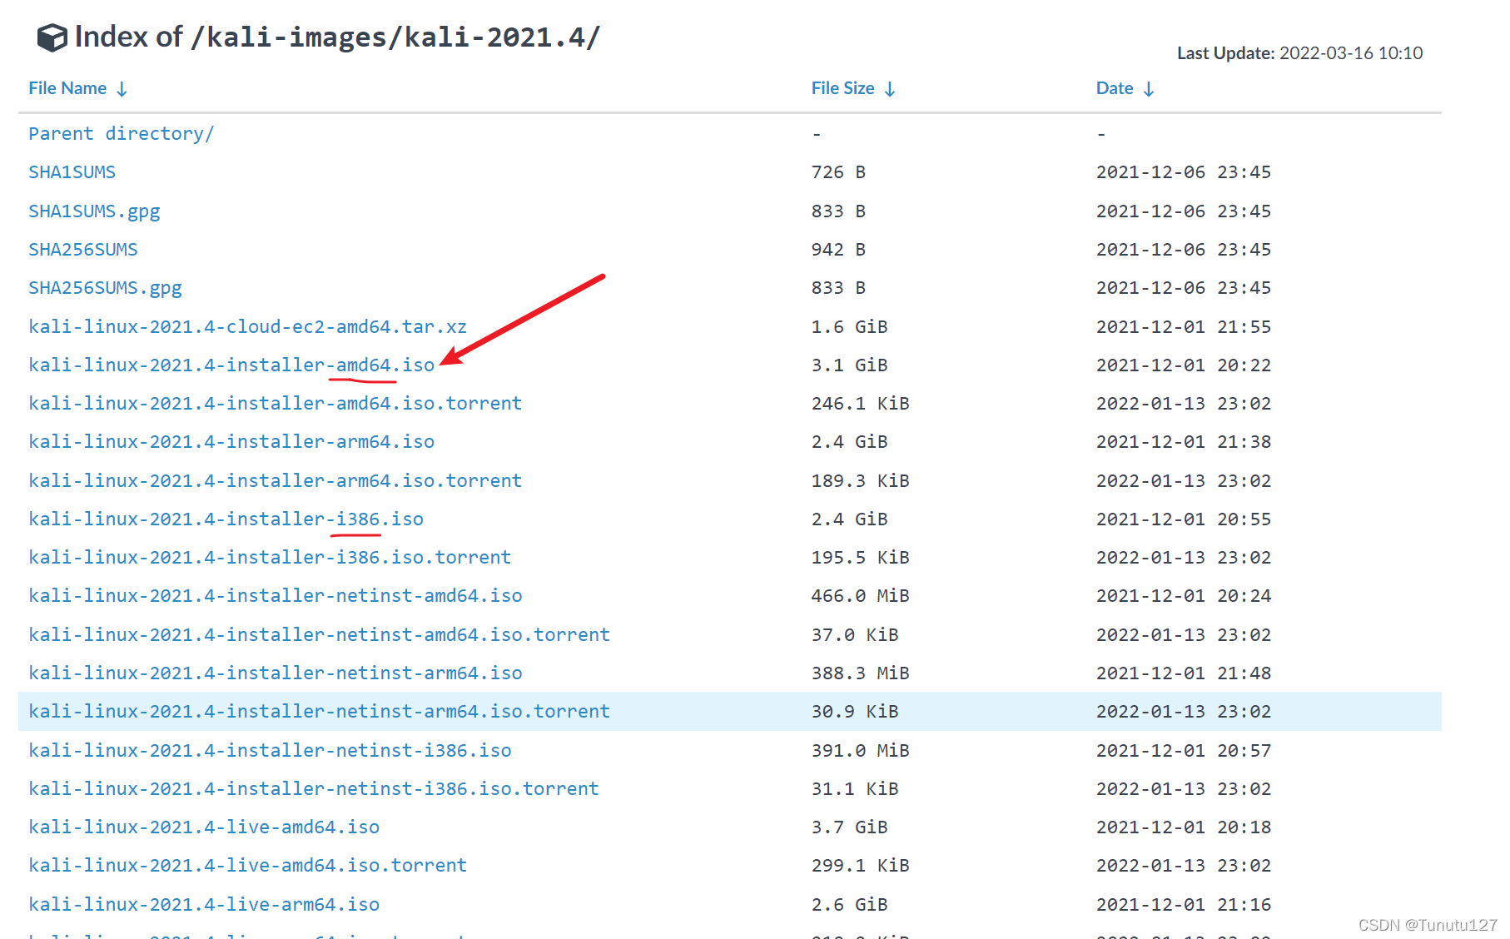Click the 3.1 GiB file size cell
1510x939 pixels.
(849, 365)
